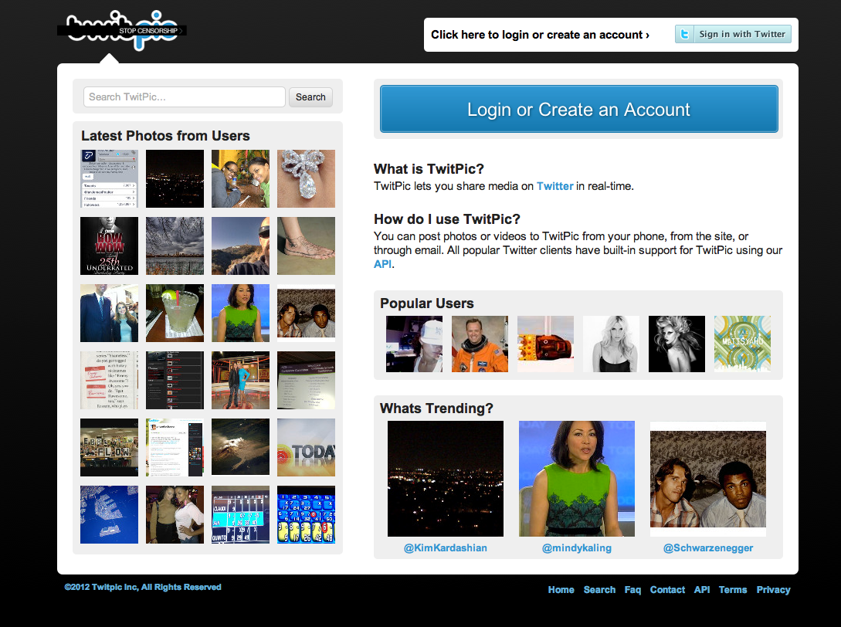841x627 pixels.
Task: Open the @Schwarzenegger trending username link
Action: [707, 548]
